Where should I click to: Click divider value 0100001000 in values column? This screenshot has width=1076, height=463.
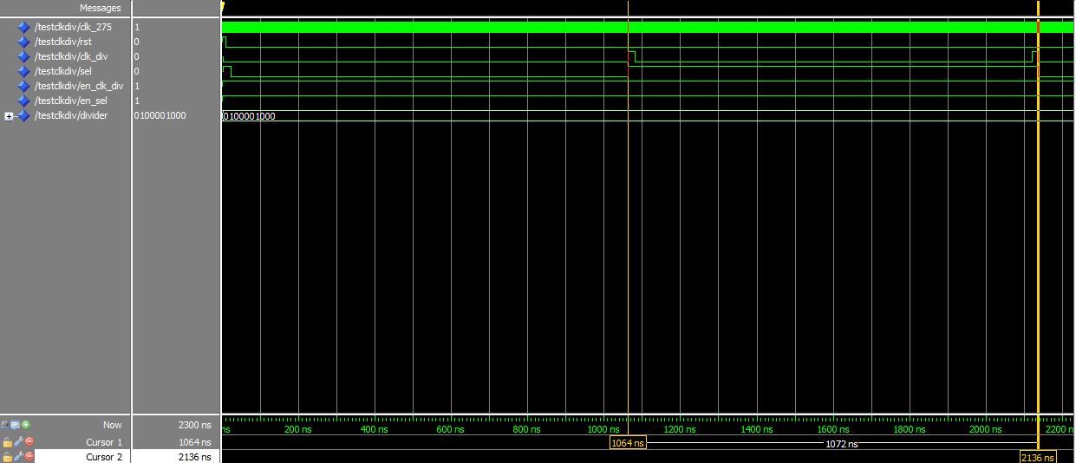click(160, 115)
